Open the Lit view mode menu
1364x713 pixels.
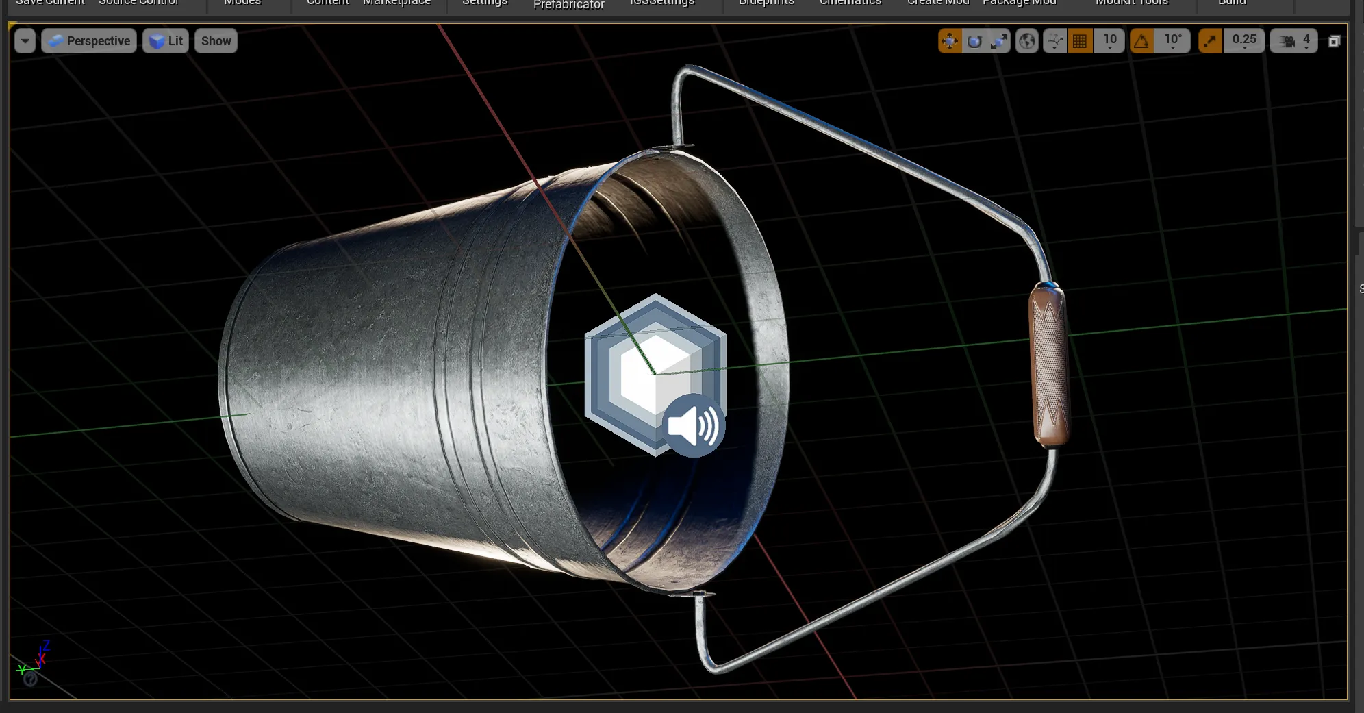coord(166,41)
